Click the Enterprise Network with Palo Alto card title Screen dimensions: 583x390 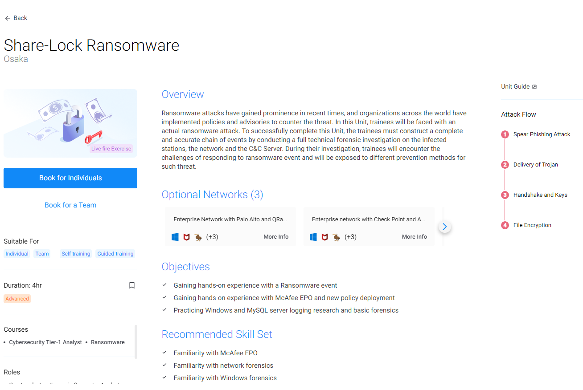pyautogui.click(x=230, y=219)
